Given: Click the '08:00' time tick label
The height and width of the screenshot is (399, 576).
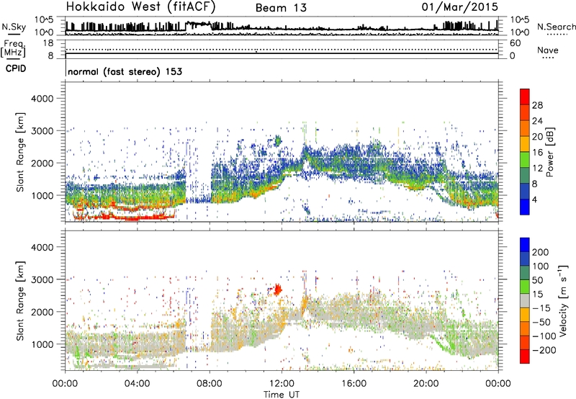Looking at the screenshot, I should (x=210, y=384).
